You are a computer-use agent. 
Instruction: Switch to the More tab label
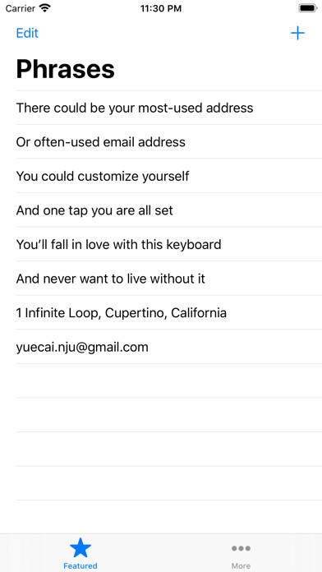click(241, 565)
